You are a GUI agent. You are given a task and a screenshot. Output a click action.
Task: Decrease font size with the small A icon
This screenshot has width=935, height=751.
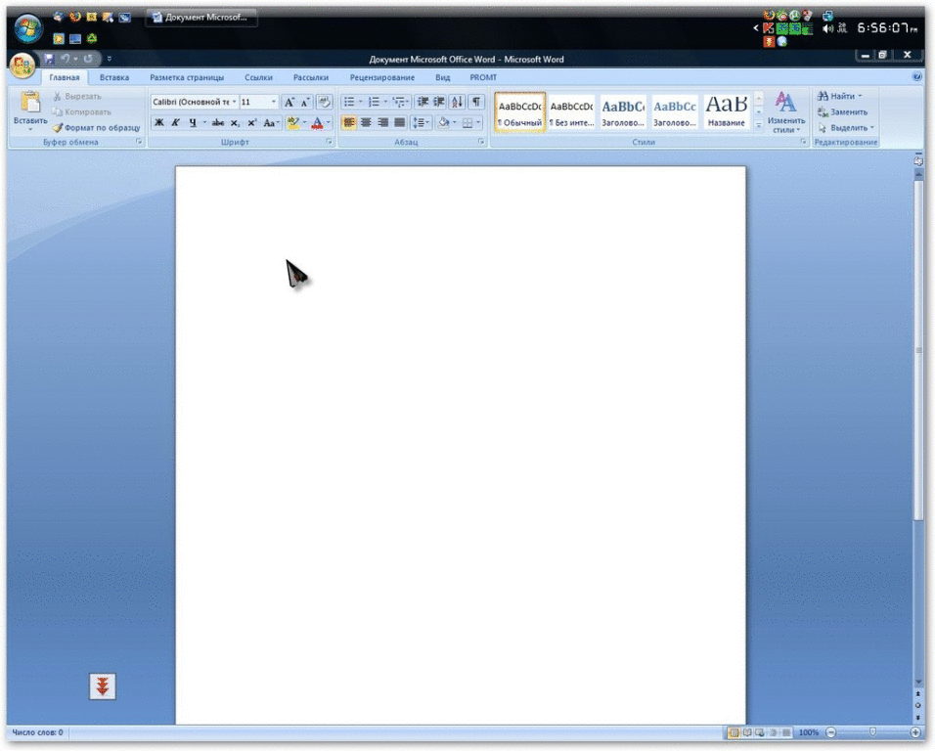tap(304, 102)
